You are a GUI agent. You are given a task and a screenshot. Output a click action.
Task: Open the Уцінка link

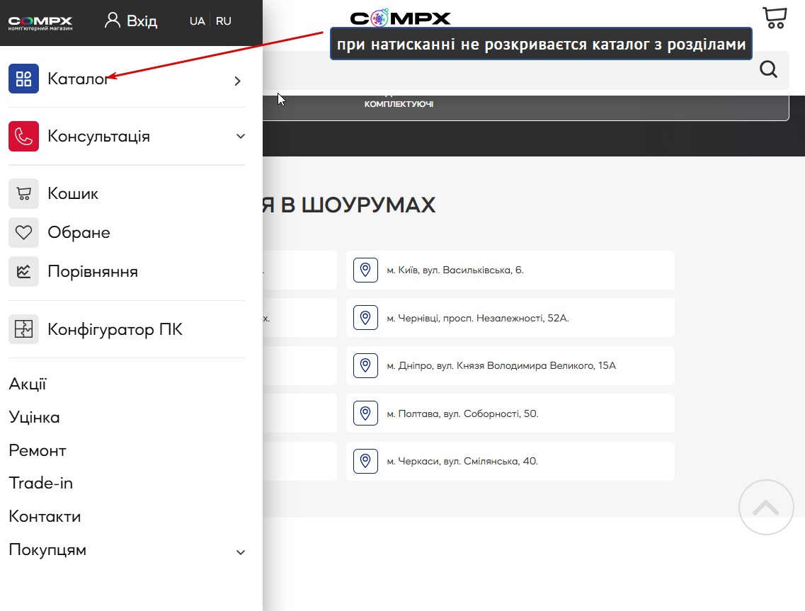pos(35,418)
